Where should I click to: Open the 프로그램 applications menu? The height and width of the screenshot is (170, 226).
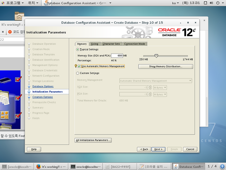coord(15,3)
